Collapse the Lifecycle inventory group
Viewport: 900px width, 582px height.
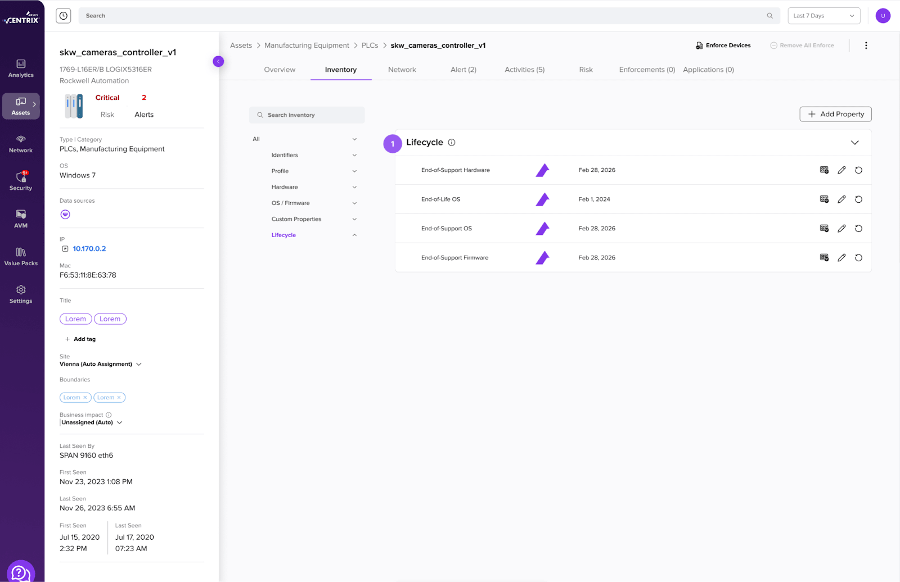354,235
